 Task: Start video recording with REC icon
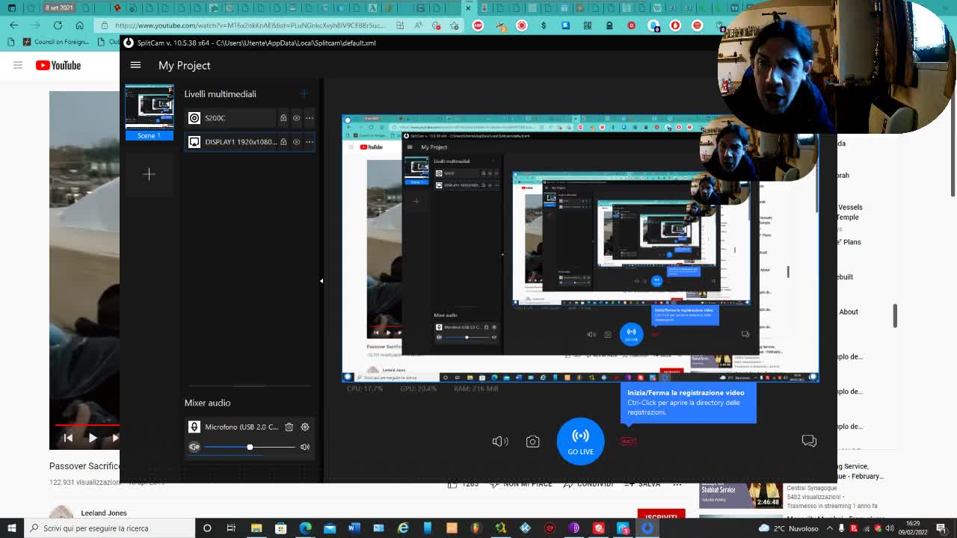(628, 442)
